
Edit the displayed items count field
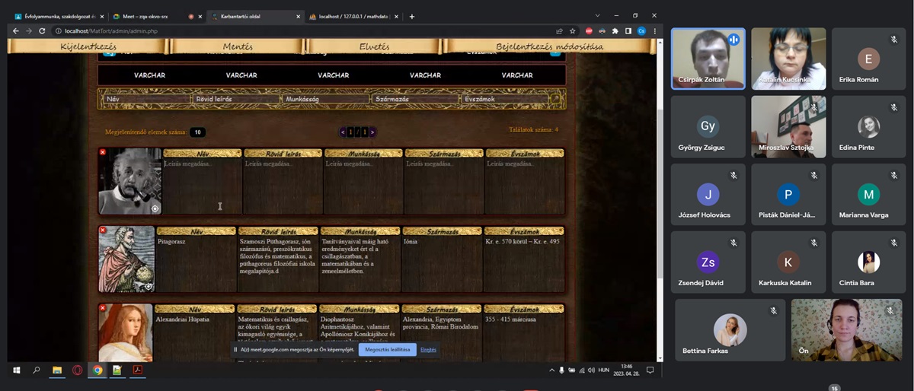(197, 132)
